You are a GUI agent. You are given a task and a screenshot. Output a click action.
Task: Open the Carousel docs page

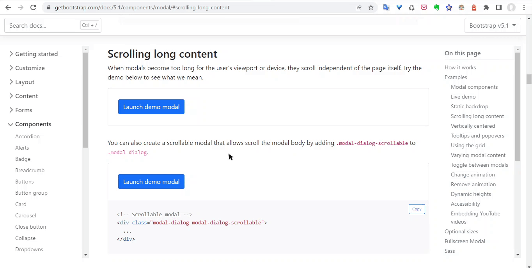(x=25, y=215)
